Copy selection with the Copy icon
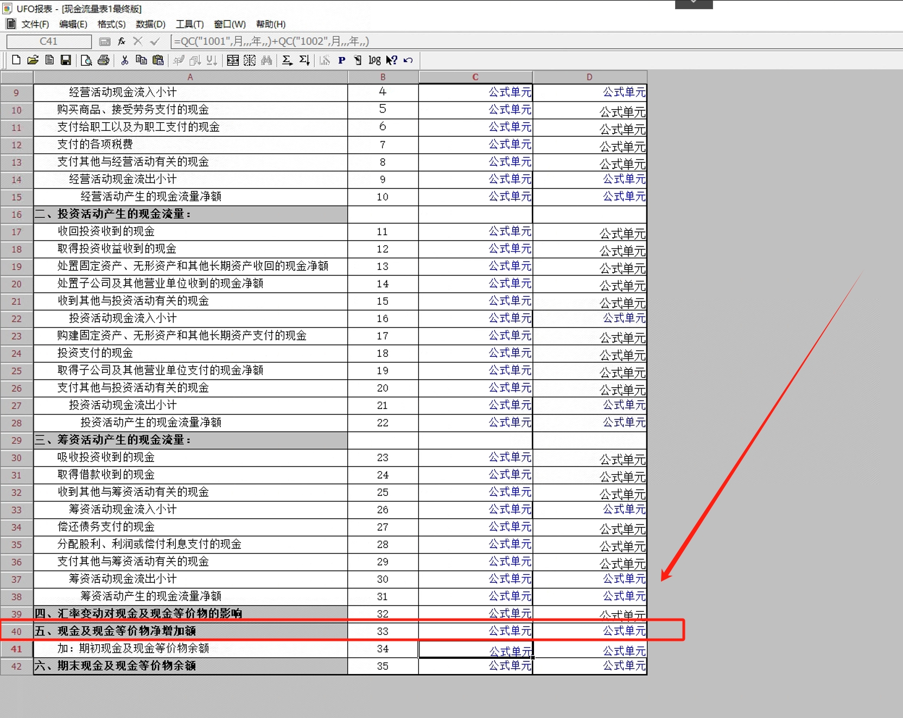This screenshot has width=903, height=718. 141,60
